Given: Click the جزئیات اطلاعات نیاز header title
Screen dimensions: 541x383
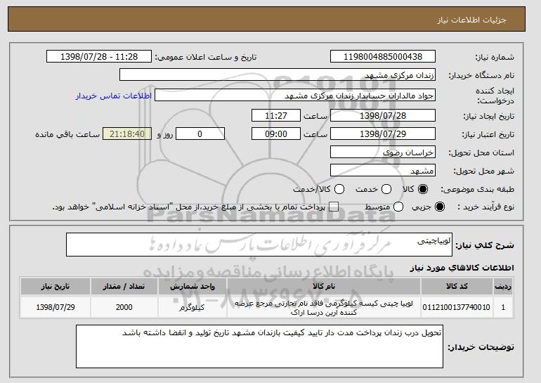Looking at the screenshot, I should point(471,20).
